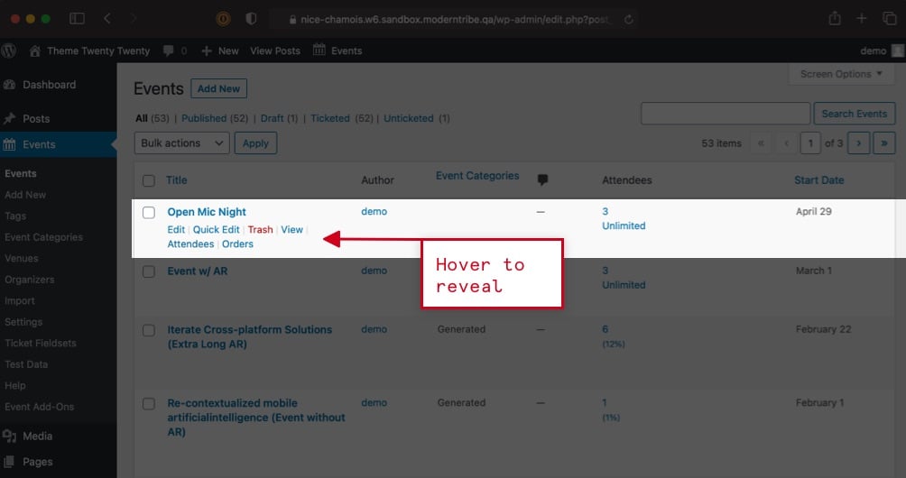Open Ticket Fieldsets in sidebar
The image size is (906, 478).
tap(41, 343)
